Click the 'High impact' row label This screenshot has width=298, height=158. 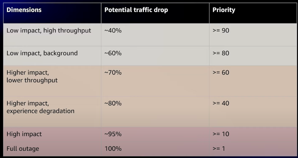pyautogui.click(x=24, y=134)
